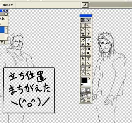Image resolution: width=132 pixels, height=123 pixels.
Task: Select the Zoom magnifier tool
Action: tap(88, 73)
